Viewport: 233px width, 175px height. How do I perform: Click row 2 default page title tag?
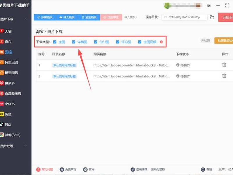coord(64,76)
